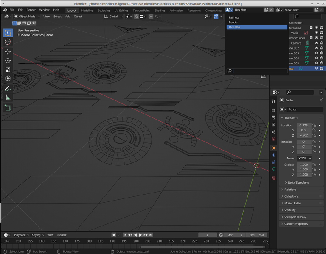Open the Render menu
This screenshot has width=326, height=254.
pos(31,10)
